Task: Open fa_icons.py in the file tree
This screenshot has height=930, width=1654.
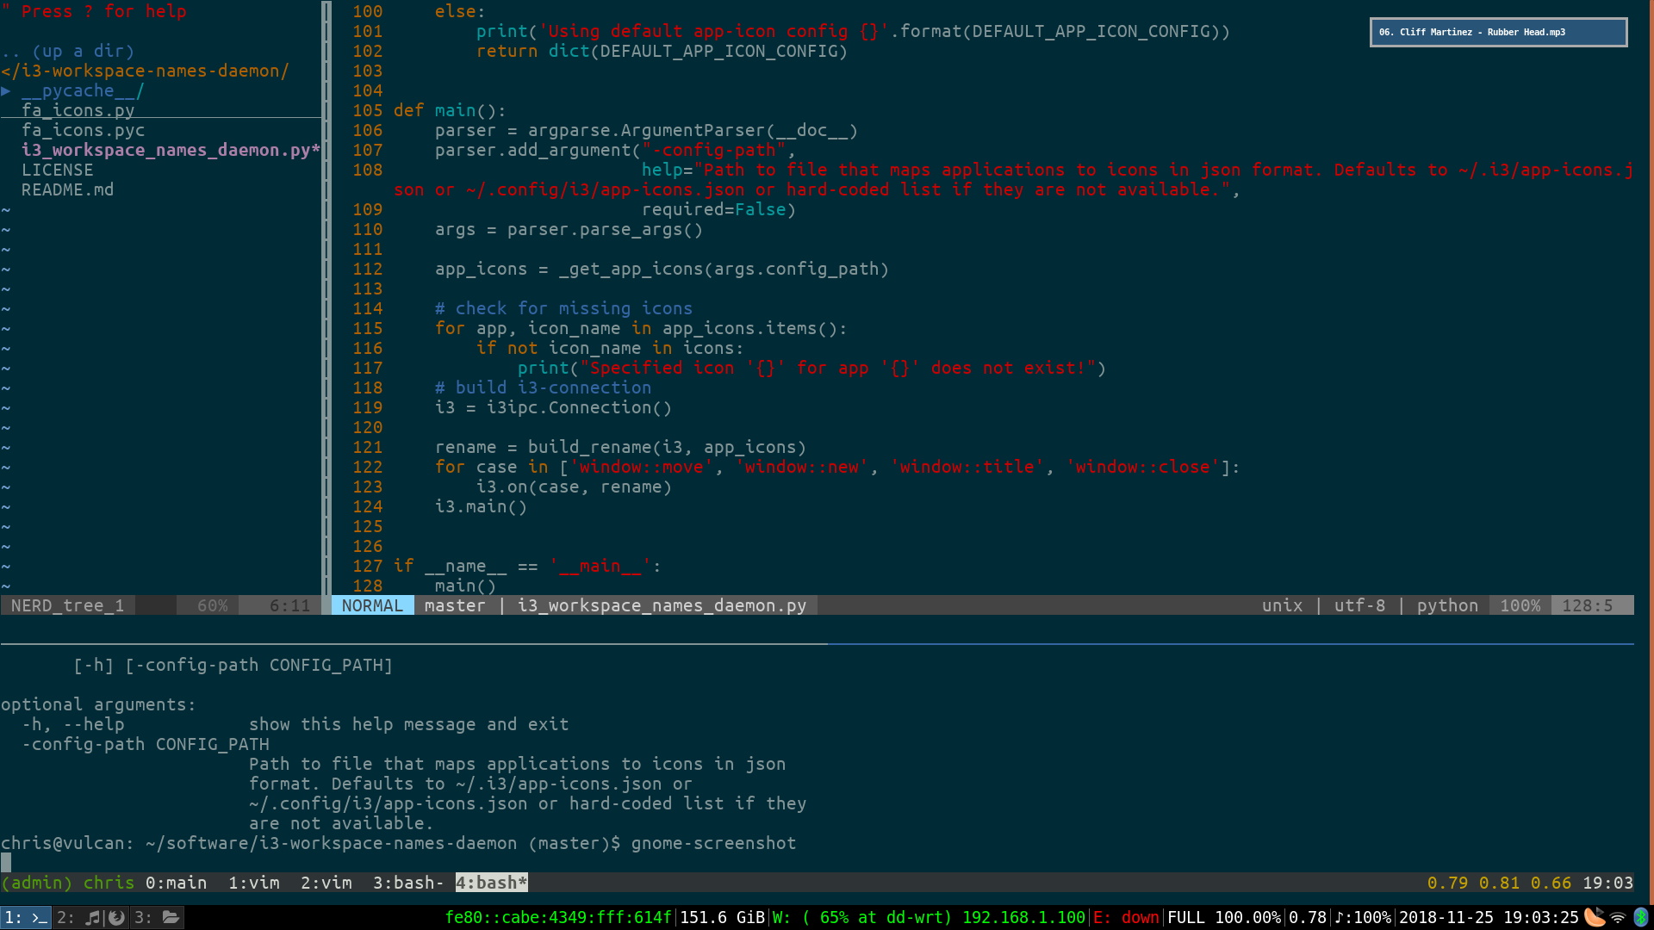Action: 78,111
